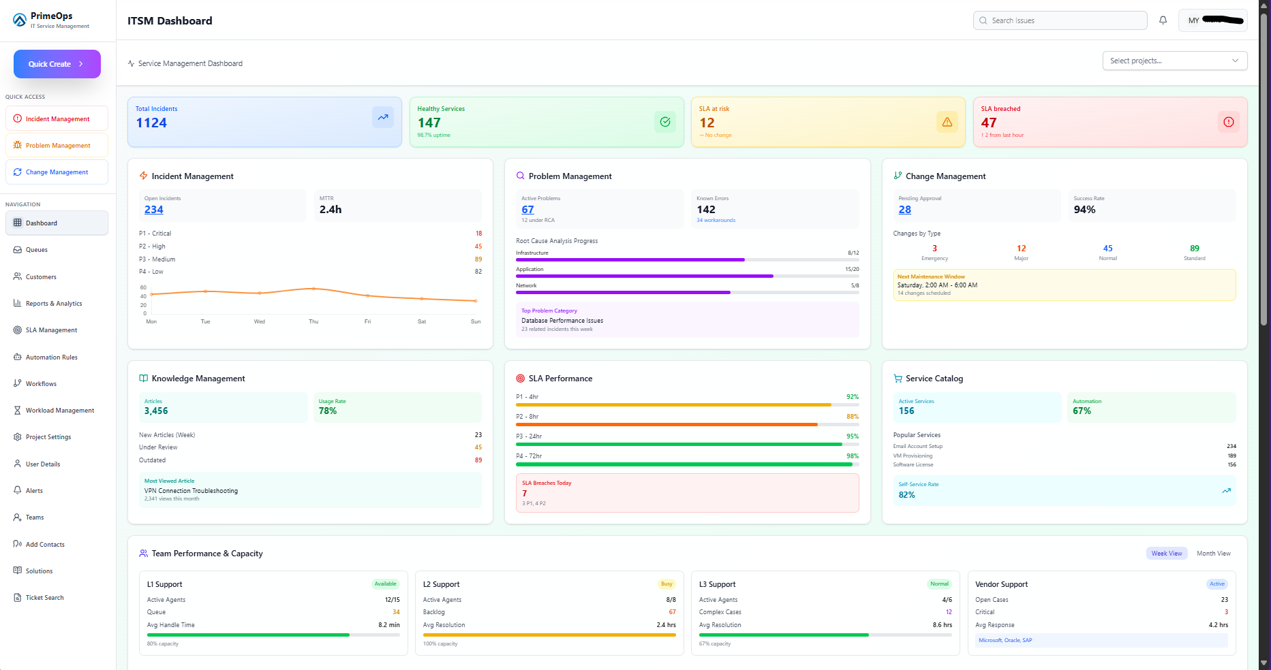Click the Total Incidents trend icon
Viewport: 1271px width, 670px height.
(383, 117)
